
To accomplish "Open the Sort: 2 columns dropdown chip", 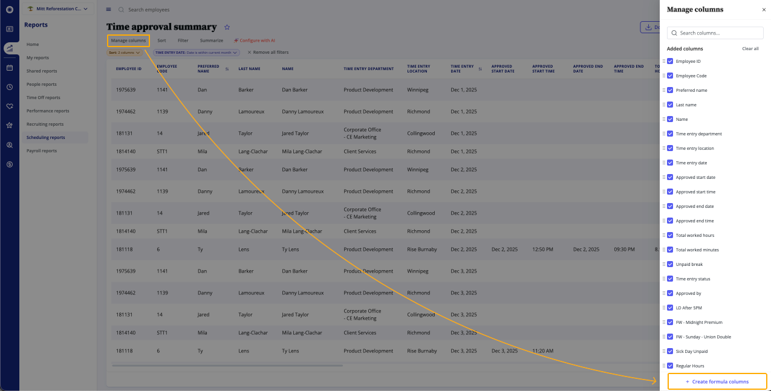I will (125, 53).
